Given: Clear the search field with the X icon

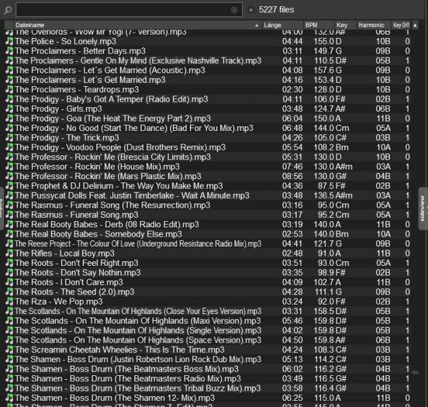Looking at the screenshot, I should pos(234,10).
